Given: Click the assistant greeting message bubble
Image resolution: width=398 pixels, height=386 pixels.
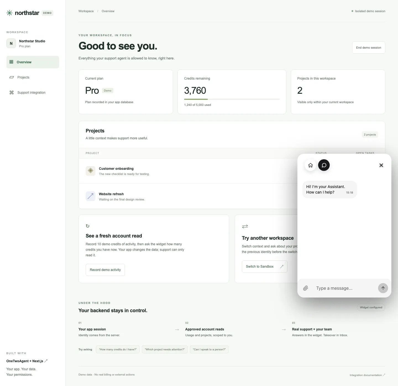Looking at the screenshot, I should 330,189.
